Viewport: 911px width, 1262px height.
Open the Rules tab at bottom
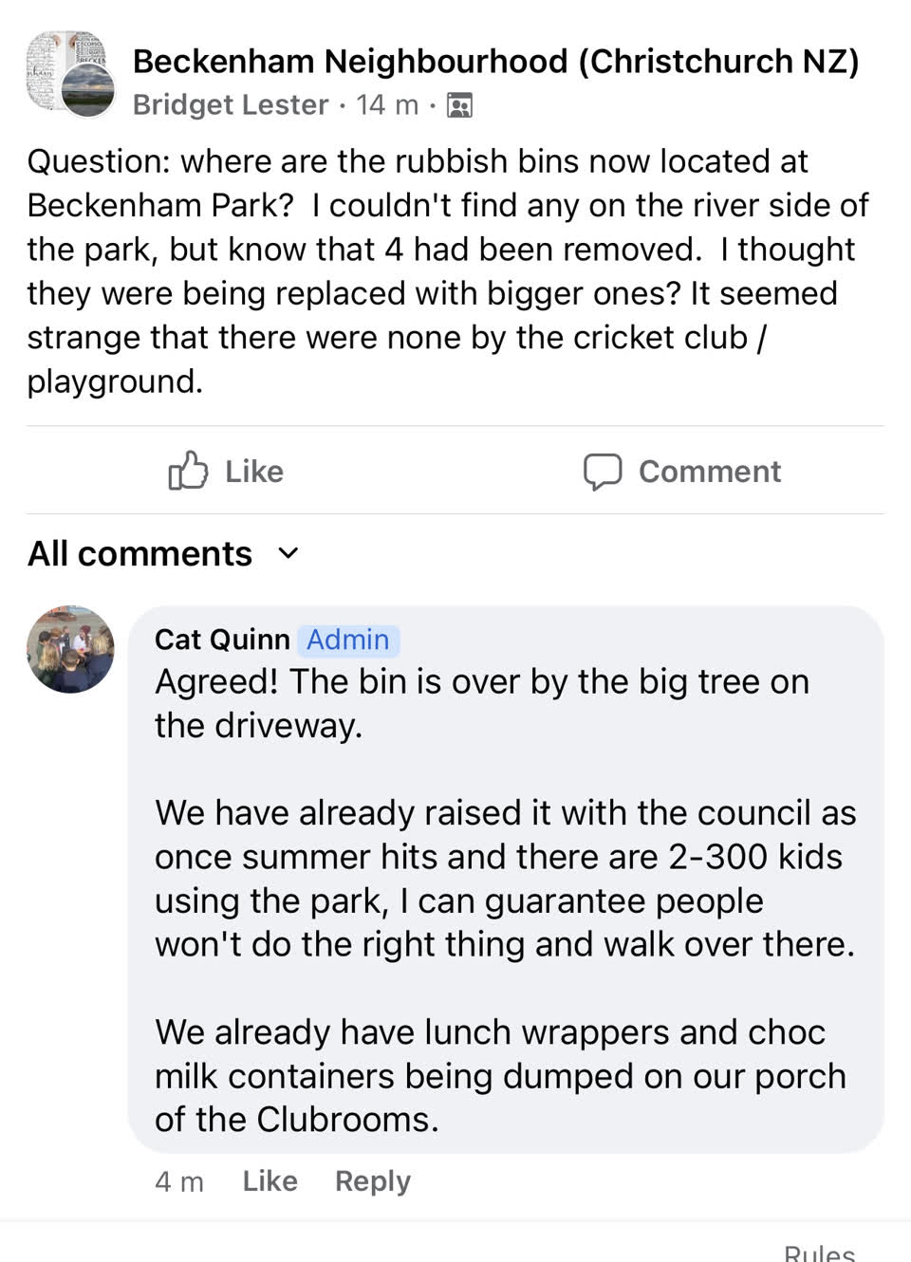coord(820,1253)
